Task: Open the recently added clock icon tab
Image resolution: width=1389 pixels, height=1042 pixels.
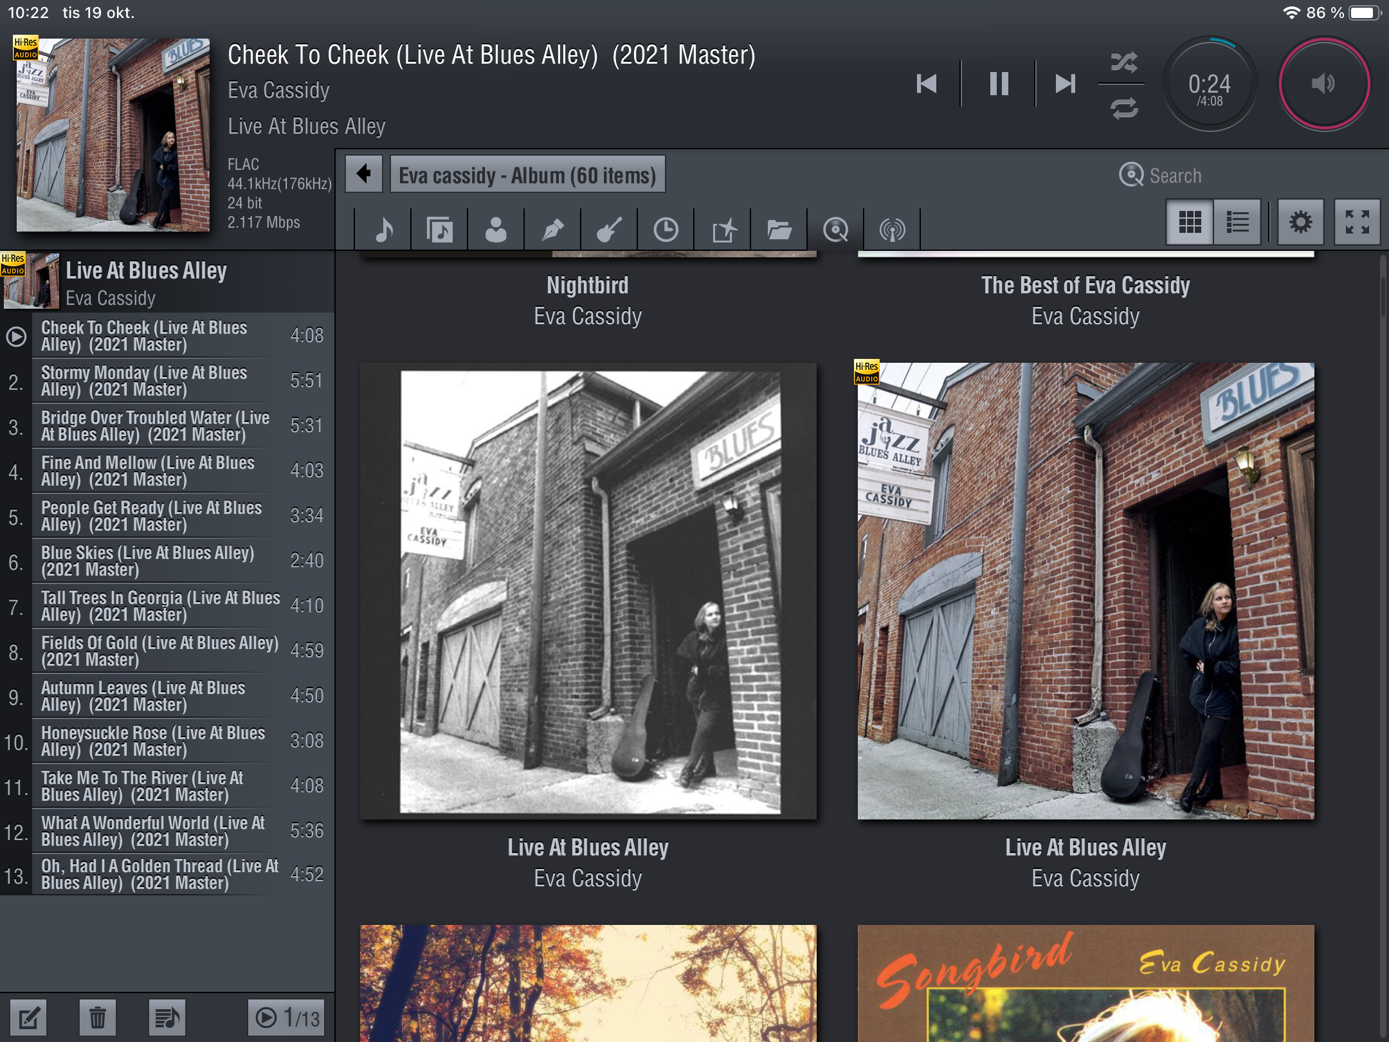Action: 666,229
